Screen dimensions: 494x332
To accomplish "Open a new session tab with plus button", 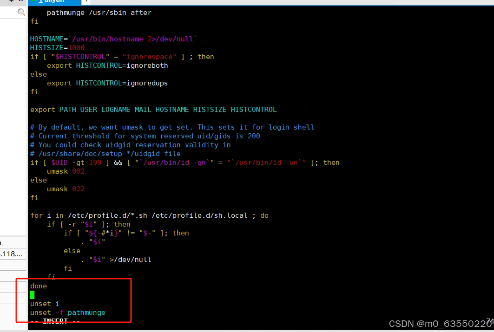I will pos(86,2).
